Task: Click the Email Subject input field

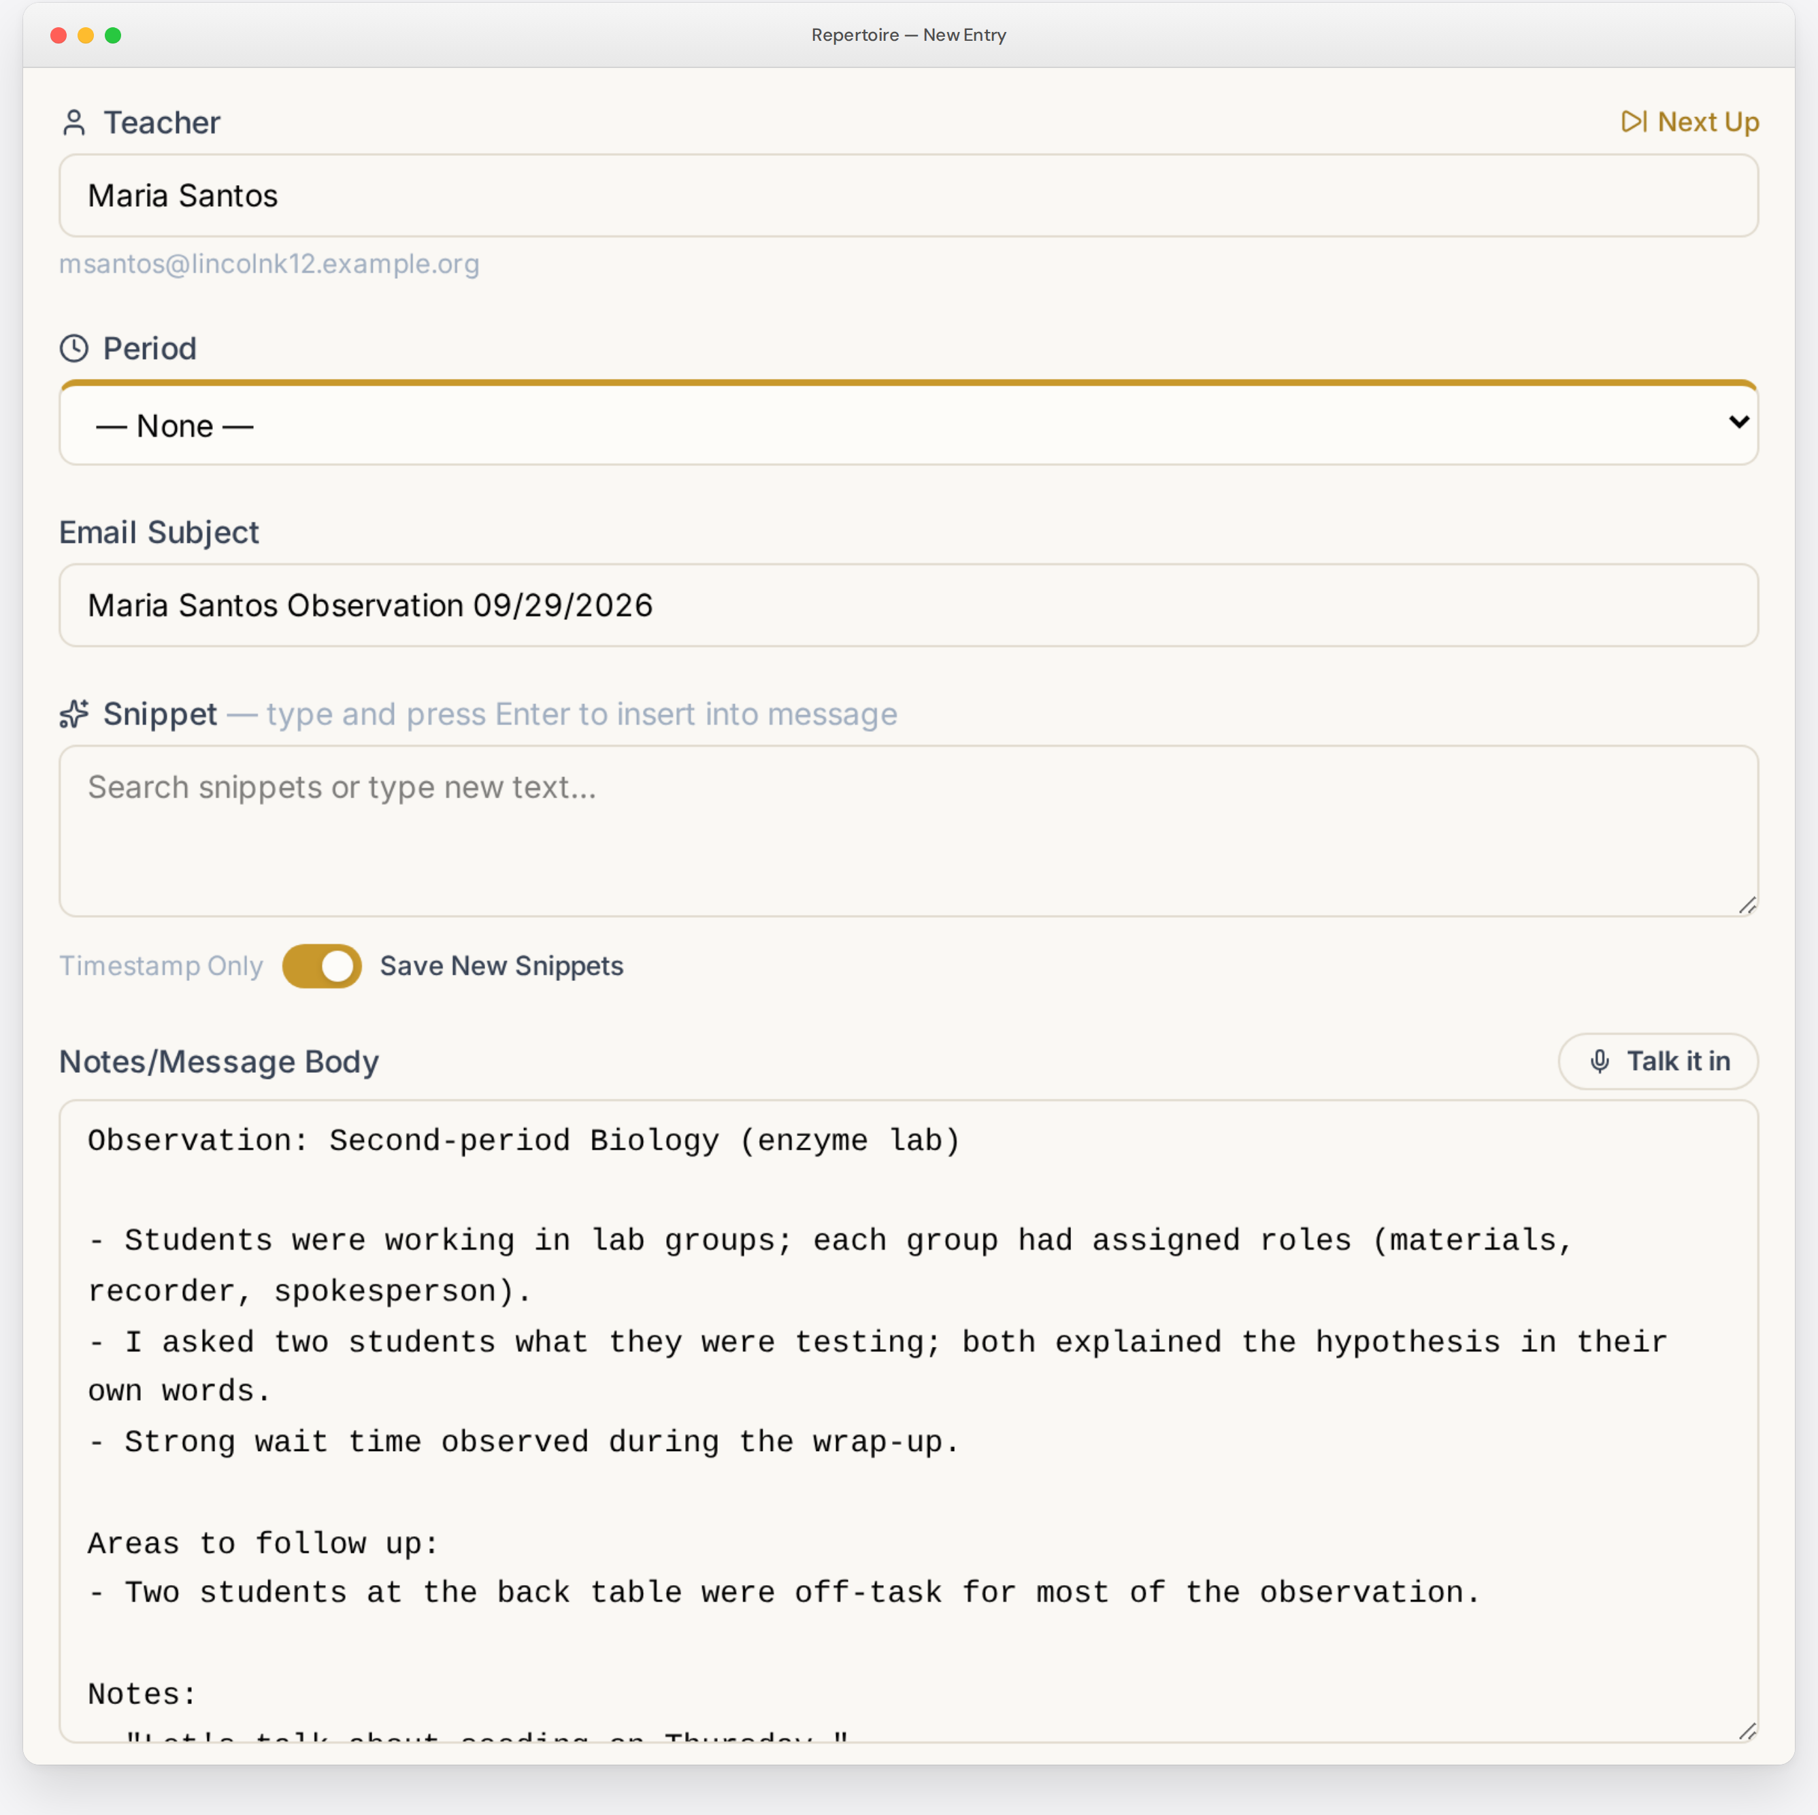Action: (x=909, y=605)
